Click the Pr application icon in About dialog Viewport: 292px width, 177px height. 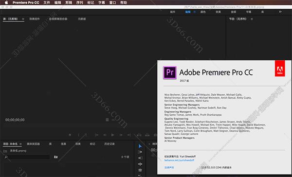pyautogui.click(x=170, y=72)
